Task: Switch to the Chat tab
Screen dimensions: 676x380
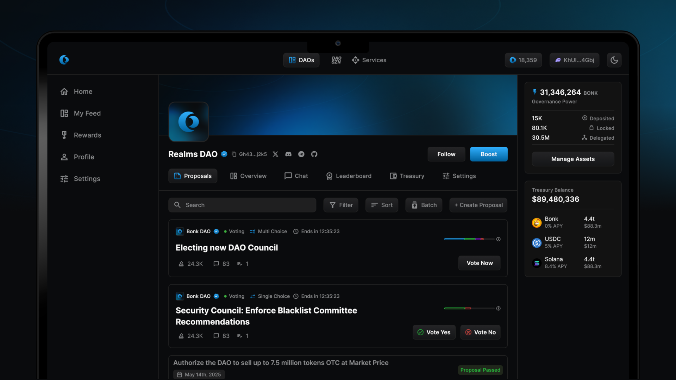Action: (296, 176)
